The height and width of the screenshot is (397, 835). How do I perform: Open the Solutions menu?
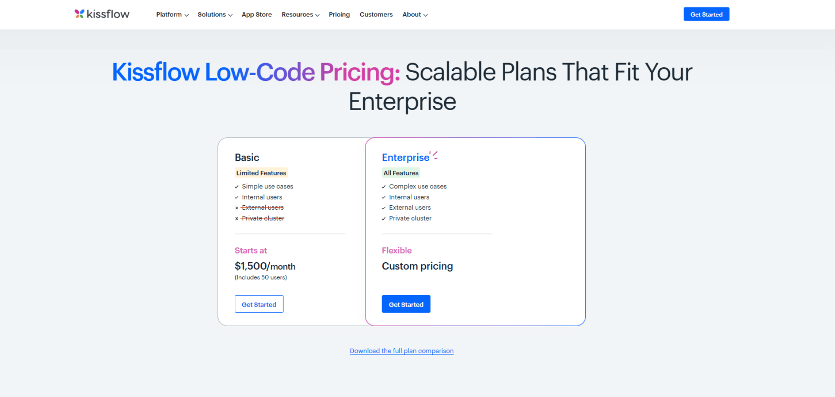point(214,14)
